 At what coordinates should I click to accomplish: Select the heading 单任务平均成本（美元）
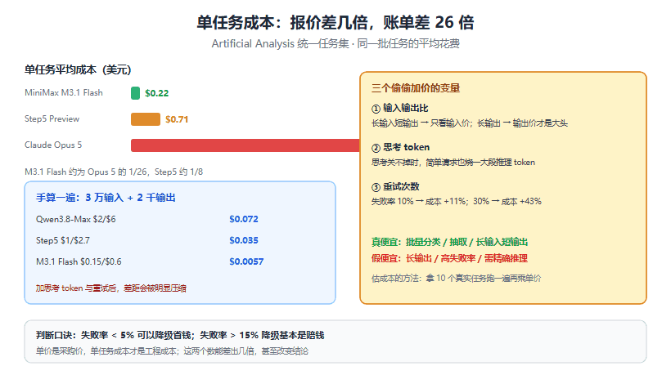pos(78,69)
